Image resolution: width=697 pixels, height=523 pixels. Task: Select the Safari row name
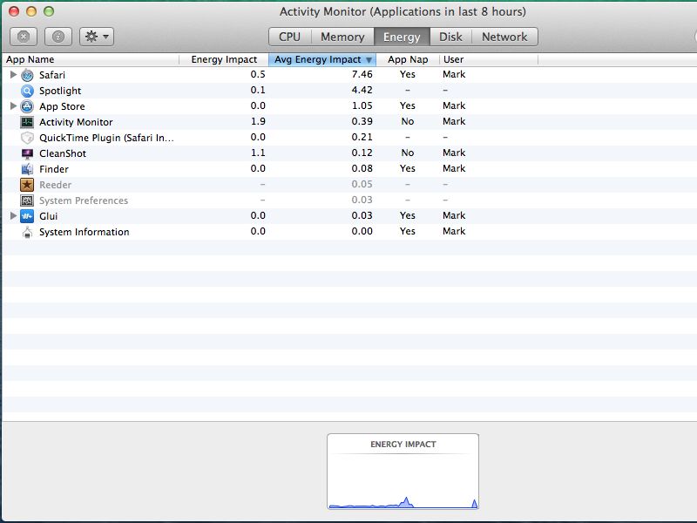click(x=52, y=75)
